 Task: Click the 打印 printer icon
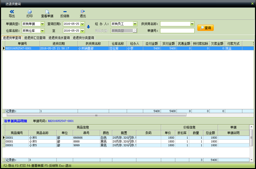[29, 12]
